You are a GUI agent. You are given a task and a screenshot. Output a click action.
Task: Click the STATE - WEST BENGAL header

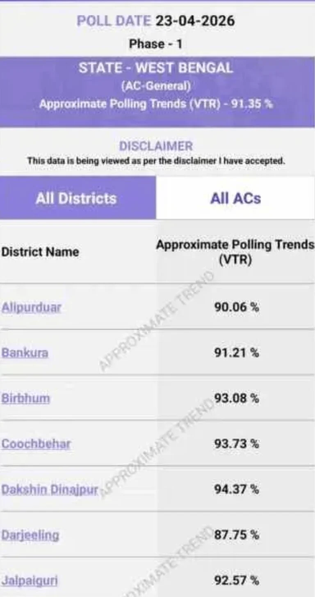coord(155,68)
